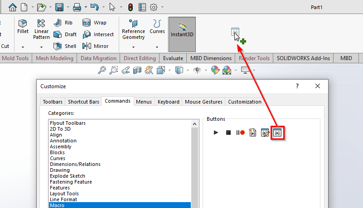Image resolution: width=363 pixels, height=208 pixels.
Task: Click Dynamic Annotation Views icon
Action: click(x=149, y=70)
